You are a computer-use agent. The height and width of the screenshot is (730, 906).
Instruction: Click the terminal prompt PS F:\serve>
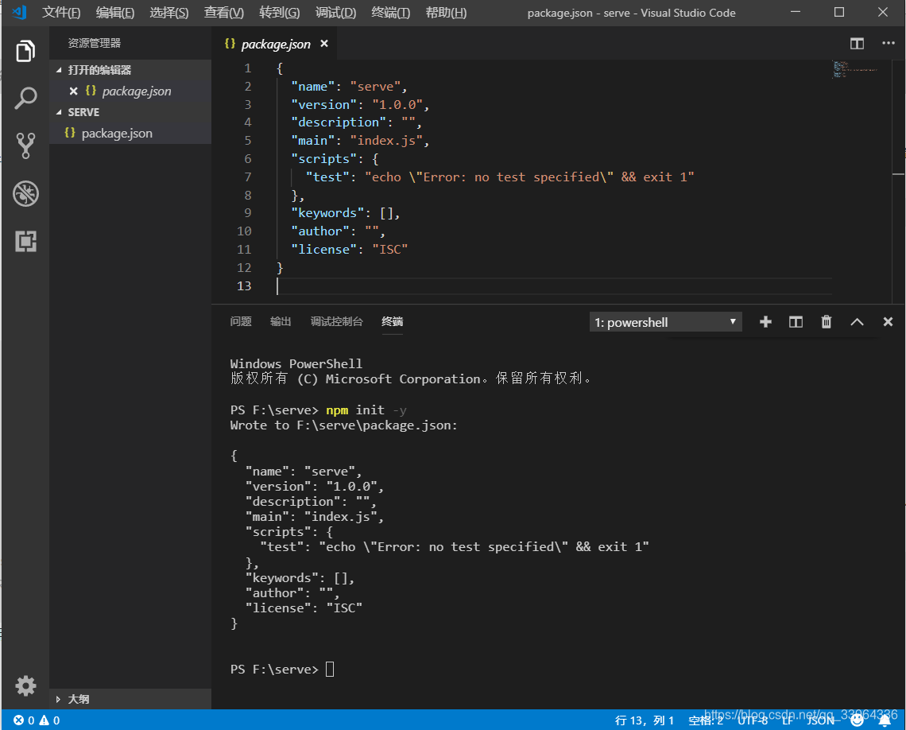(x=274, y=670)
